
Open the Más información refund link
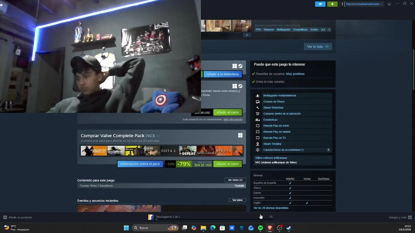click(x=233, y=119)
